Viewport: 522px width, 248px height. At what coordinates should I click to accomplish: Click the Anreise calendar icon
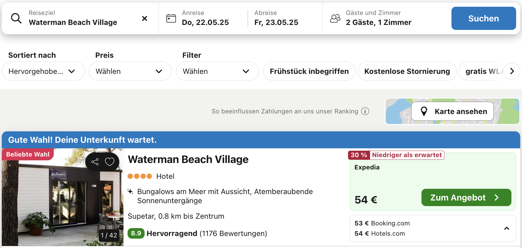(171, 18)
